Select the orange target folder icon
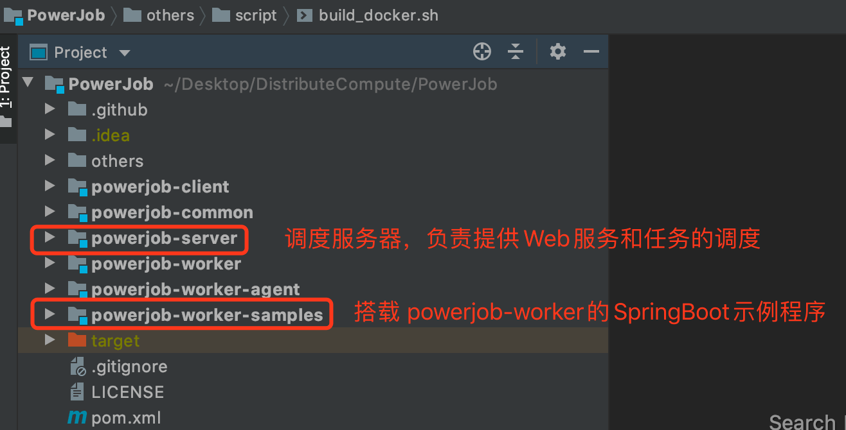The width and height of the screenshot is (846, 430). click(77, 340)
